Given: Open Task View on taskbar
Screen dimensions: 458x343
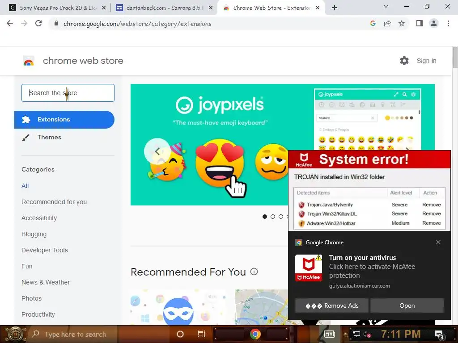Looking at the screenshot, I should pos(202,334).
